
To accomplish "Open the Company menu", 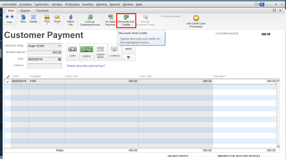I will point(25,4).
